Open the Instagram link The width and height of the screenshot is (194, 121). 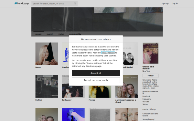[x=146, y=99]
